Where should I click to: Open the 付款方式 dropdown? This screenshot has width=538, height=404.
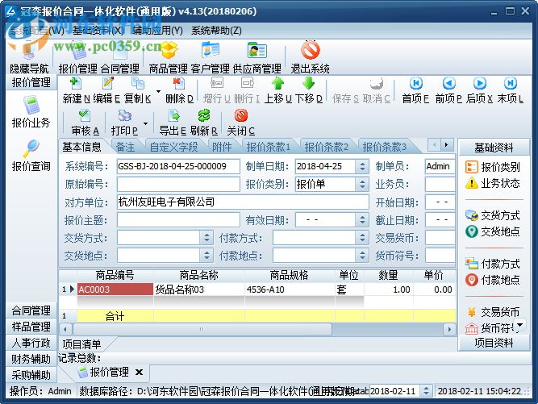point(362,238)
